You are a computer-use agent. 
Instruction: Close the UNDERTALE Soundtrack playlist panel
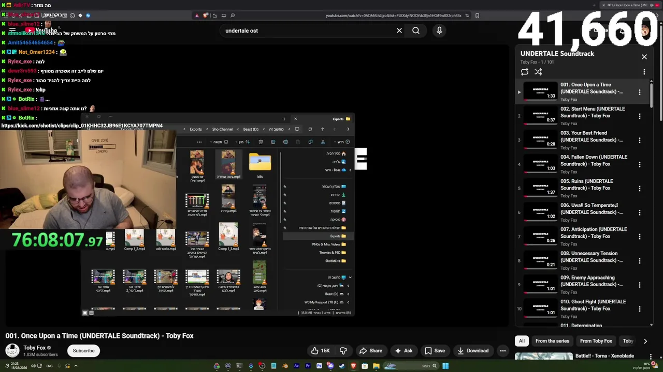(644, 57)
